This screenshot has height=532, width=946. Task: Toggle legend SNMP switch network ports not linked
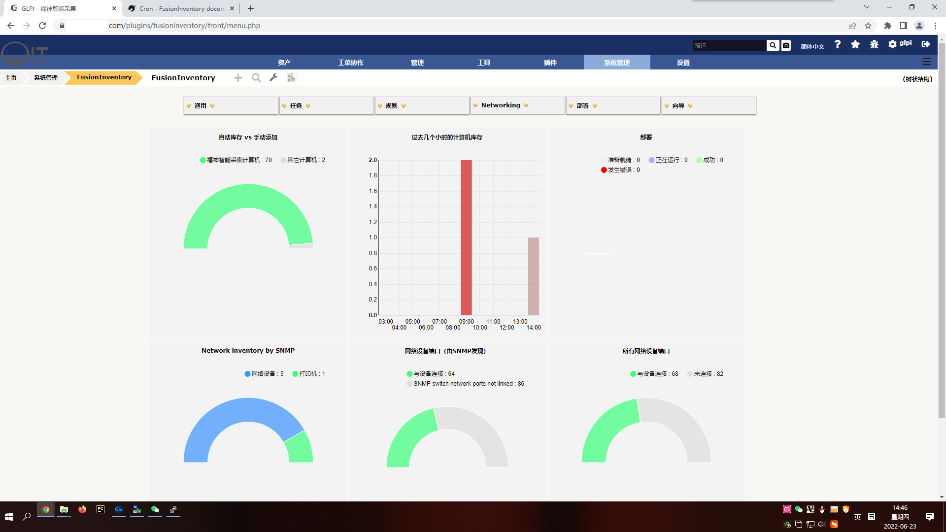[466, 384]
